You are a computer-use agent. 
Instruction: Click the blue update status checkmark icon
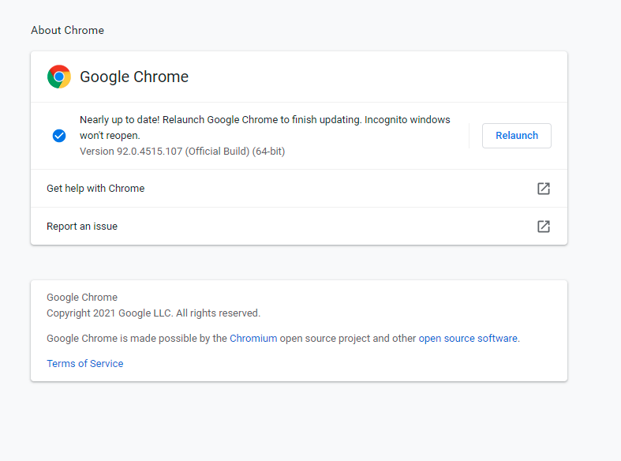tap(59, 136)
